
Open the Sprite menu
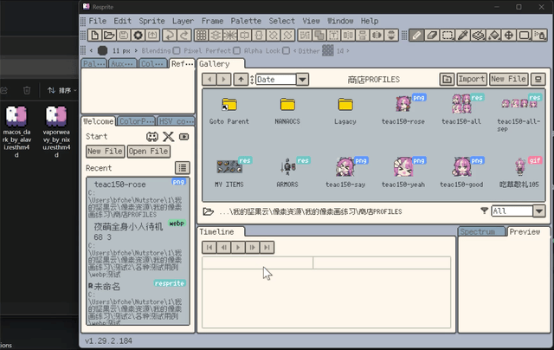(x=153, y=21)
